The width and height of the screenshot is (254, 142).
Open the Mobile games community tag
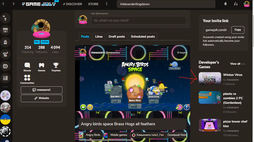(117, 135)
